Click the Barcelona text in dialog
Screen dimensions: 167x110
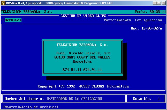pyautogui.click(x=82, y=62)
